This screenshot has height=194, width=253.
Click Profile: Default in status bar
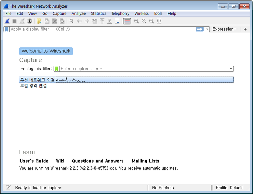[x=229, y=188]
